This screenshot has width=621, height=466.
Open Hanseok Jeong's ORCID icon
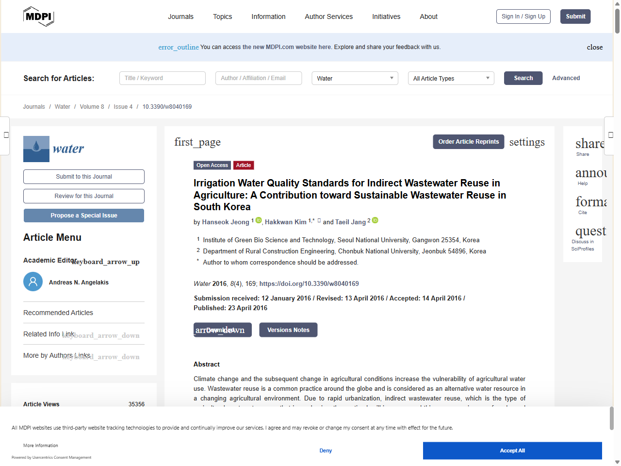[x=259, y=220]
